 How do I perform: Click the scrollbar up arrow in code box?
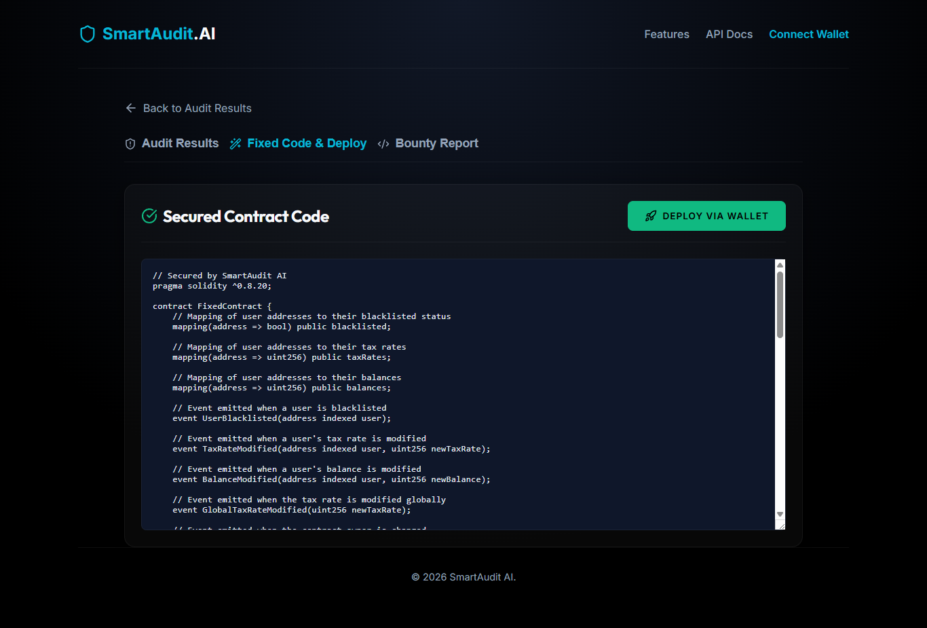(x=780, y=265)
